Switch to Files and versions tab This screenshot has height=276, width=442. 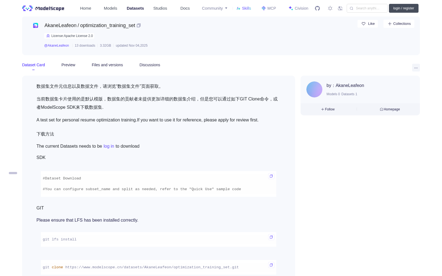coord(107,65)
